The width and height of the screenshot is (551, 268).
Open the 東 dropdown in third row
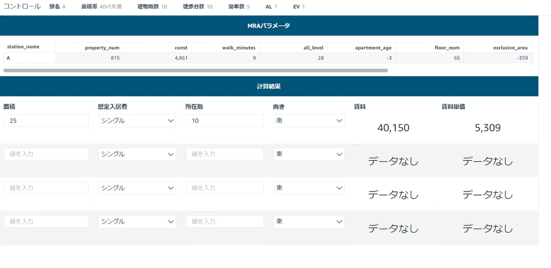point(309,188)
